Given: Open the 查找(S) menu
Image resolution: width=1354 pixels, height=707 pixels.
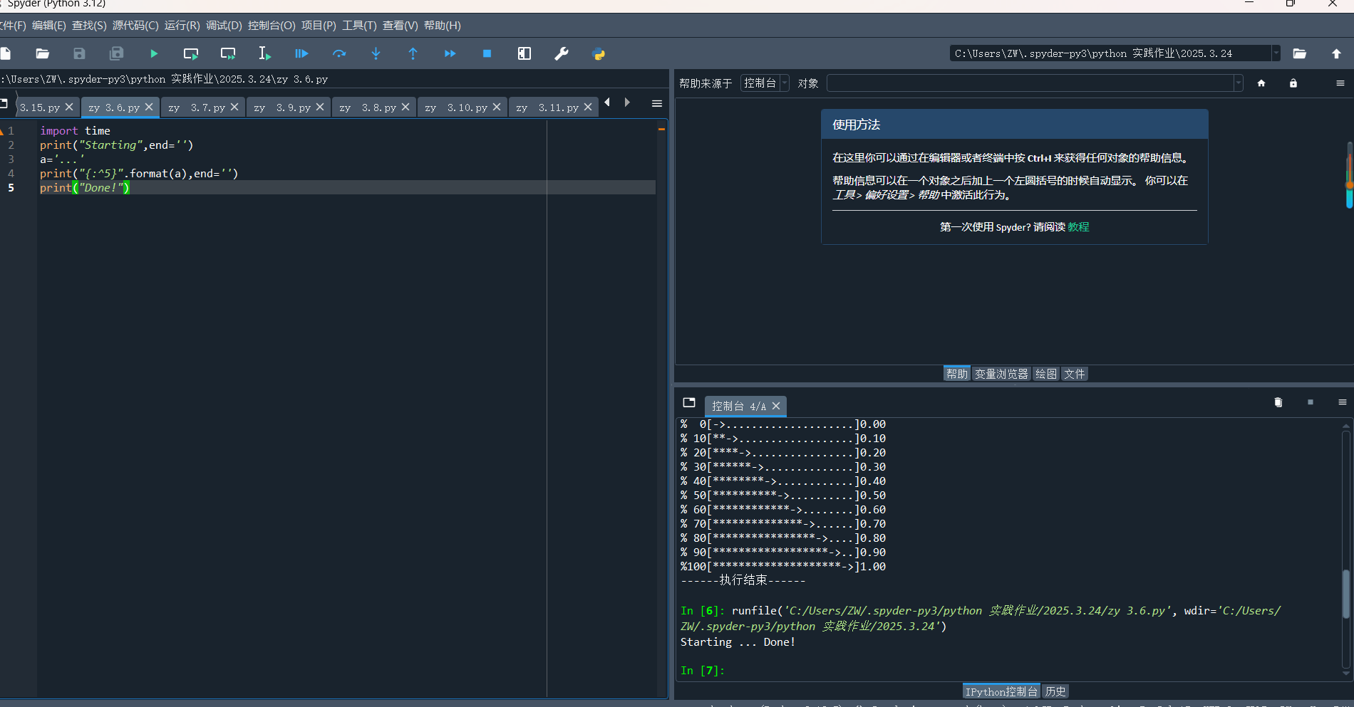Looking at the screenshot, I should tap(89, 26).
